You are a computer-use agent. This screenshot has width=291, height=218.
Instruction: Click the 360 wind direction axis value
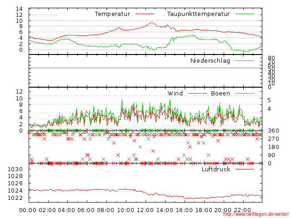(273, 131)
